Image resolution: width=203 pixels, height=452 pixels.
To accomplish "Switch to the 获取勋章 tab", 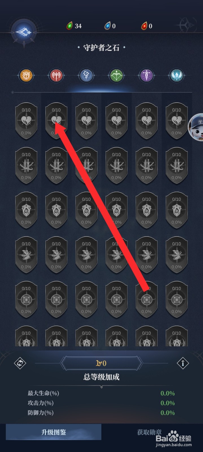I will [x=149, y=432].
